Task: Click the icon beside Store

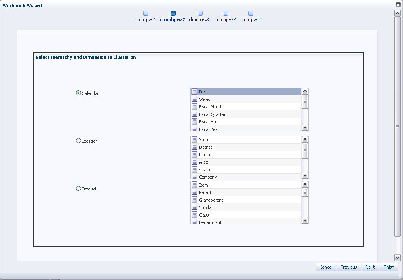Action: click(195, 140)
